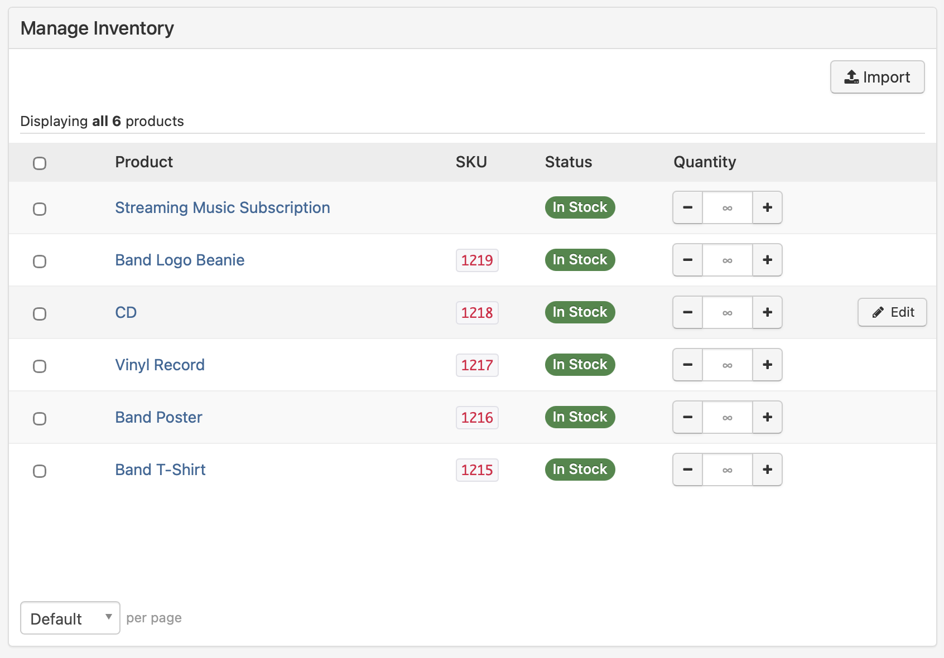Open Streaming Music Subscription product link

tap(223, 207)
